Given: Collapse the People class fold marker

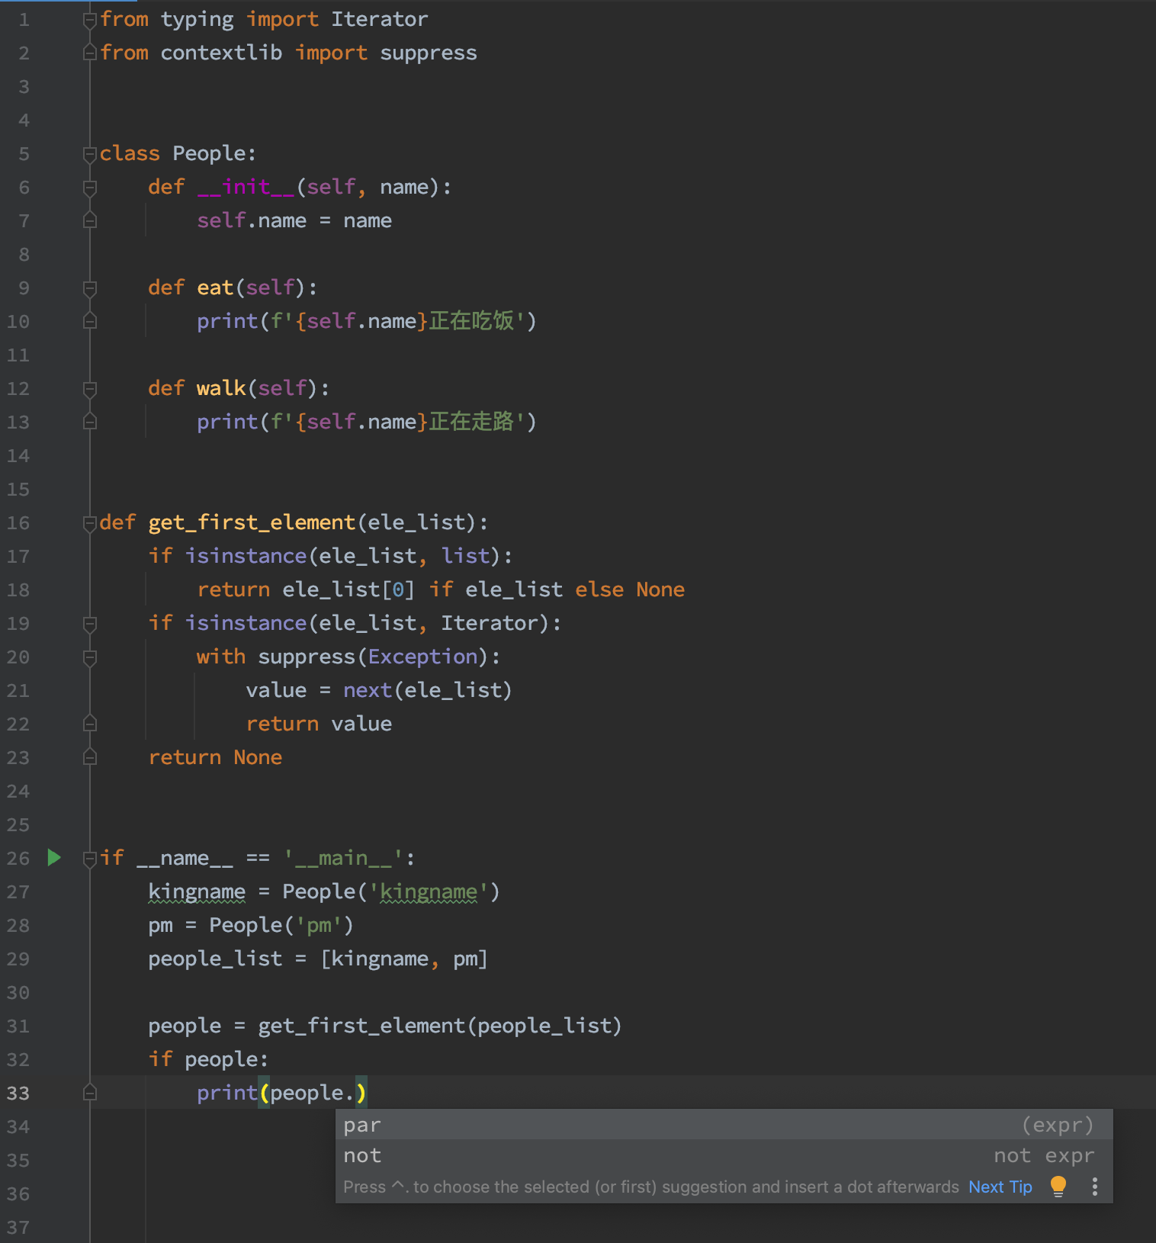Looking at the screenshot, I should (89, 154).
